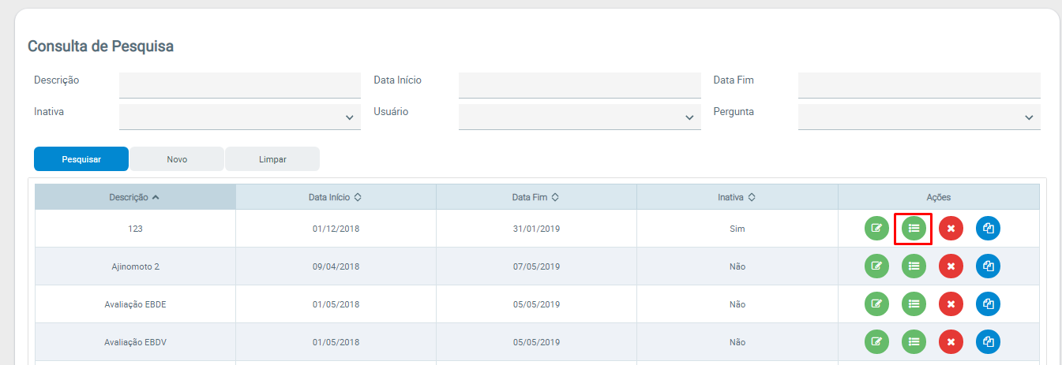Expand the Pergunta dropdown
Screen dimensions: 1062x365
click(918, 117)
